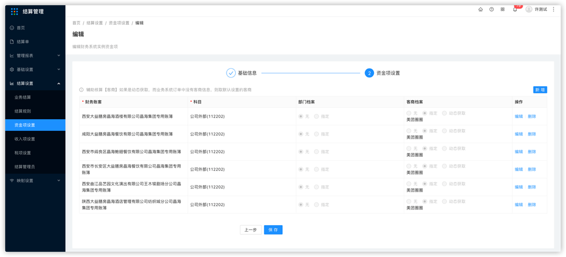Click 结算设置 in the breadcrumb
The width and height of the screenshot is (566, 257).
(x=94, y=23)
